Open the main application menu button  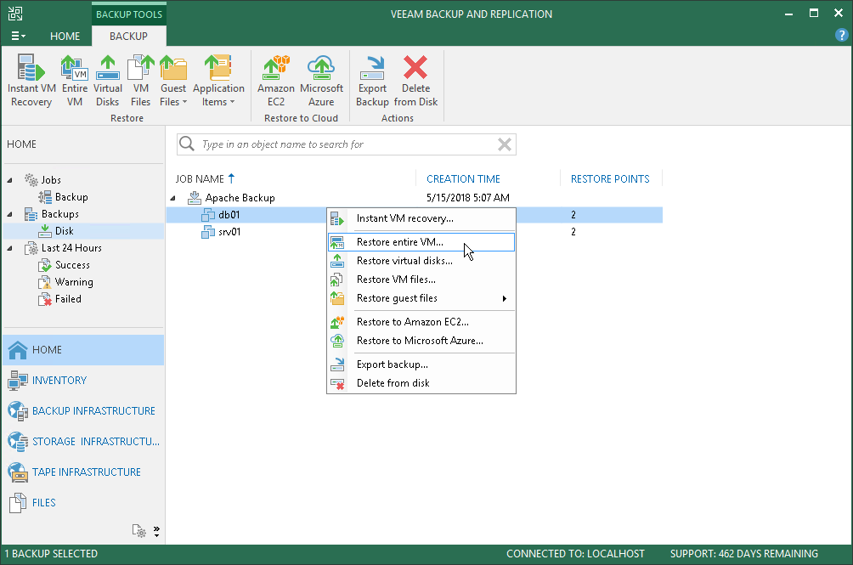[x=18, y=36]
